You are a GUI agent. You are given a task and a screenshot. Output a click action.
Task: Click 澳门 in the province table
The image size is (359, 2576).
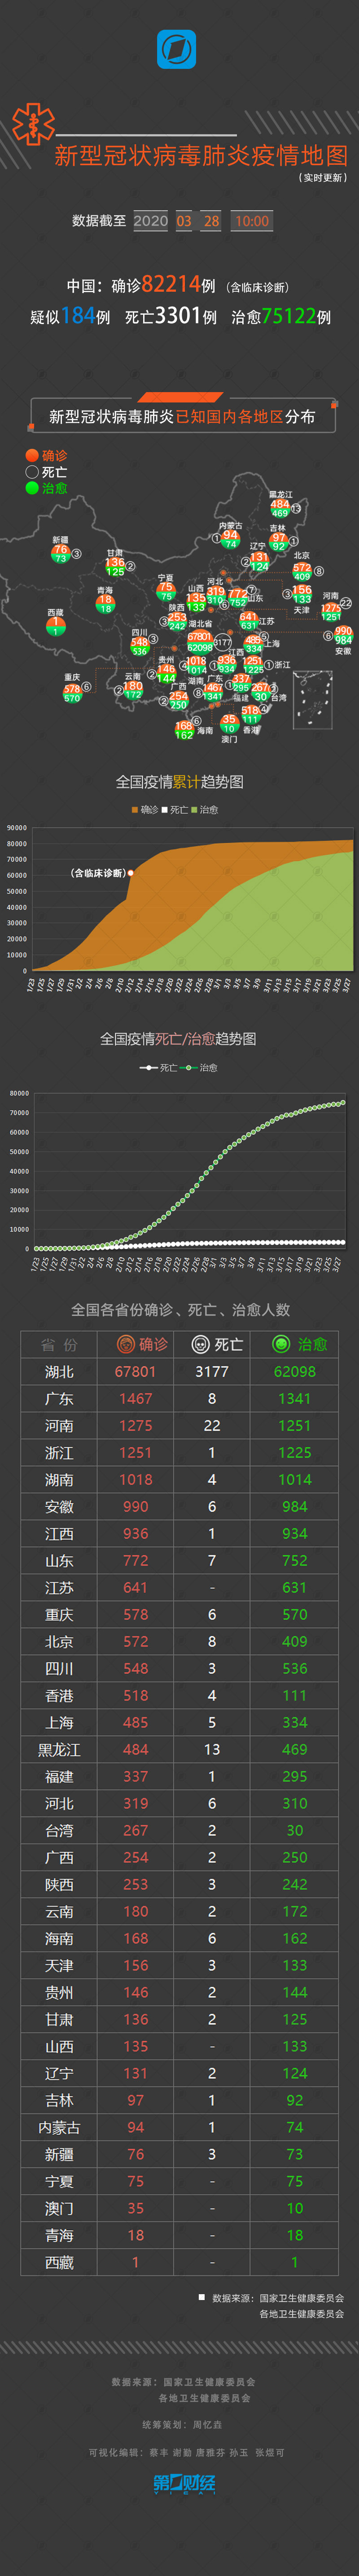click(59, 2208)
